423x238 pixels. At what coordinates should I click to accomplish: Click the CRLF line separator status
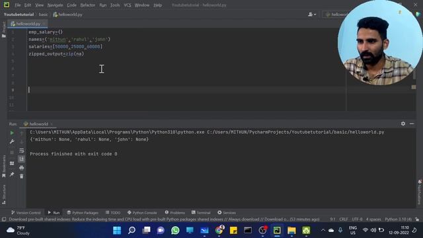[344, 219]
